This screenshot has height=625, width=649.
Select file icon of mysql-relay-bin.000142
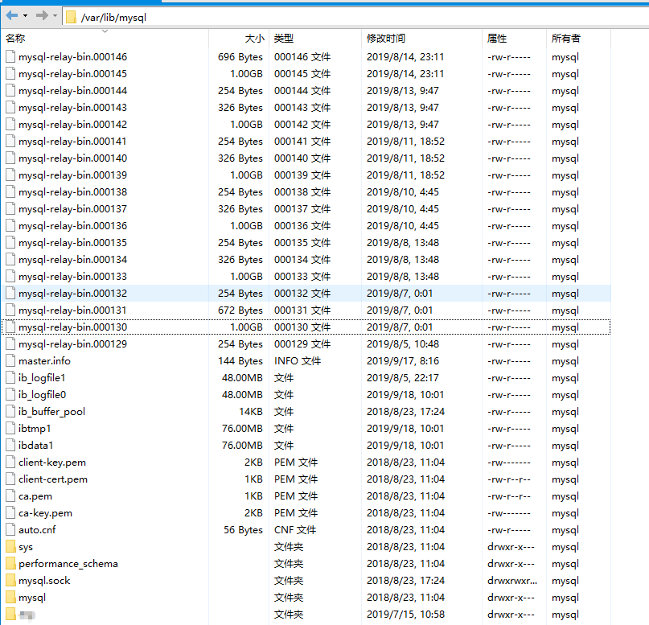[10, 125]
